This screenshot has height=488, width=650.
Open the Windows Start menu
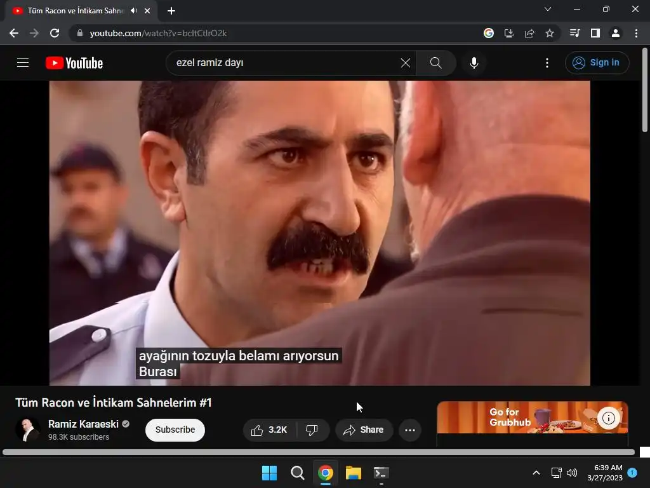pos(269,473)
